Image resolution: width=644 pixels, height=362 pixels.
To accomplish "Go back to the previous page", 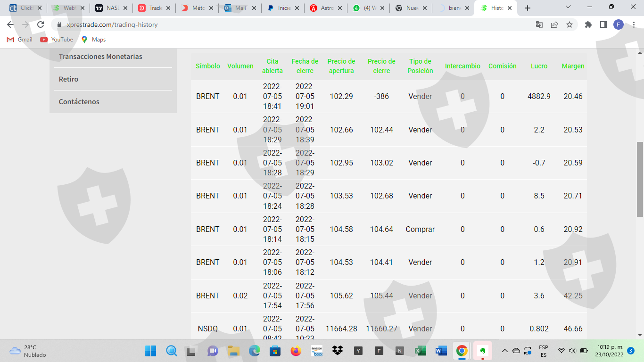I will 10,25.
